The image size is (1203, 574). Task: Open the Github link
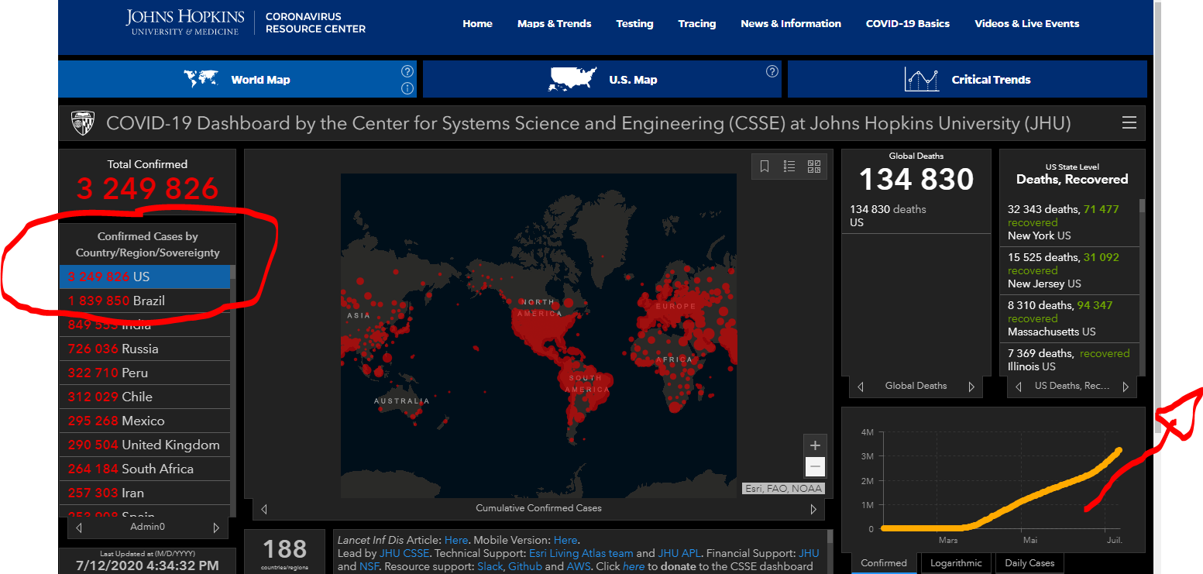point(525,567)
